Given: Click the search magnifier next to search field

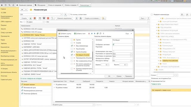Looking at the screenshot, I should click(x=65, y=15).
